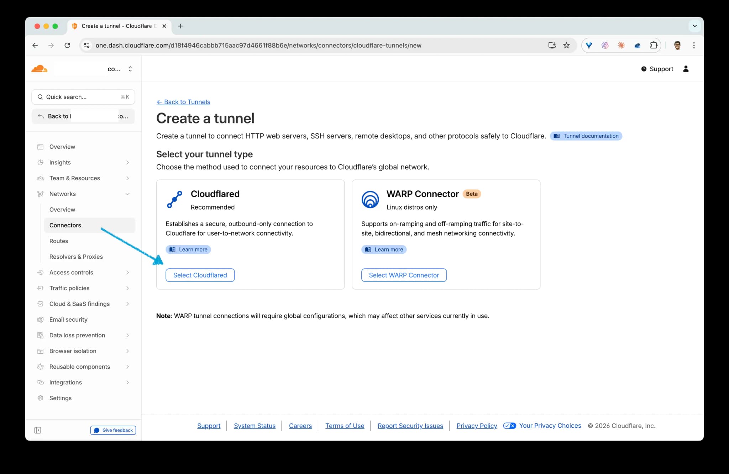Viewport: 729px width, 474px height.
Task: Click the Select Cloudflared button
Action: [200, 275]
